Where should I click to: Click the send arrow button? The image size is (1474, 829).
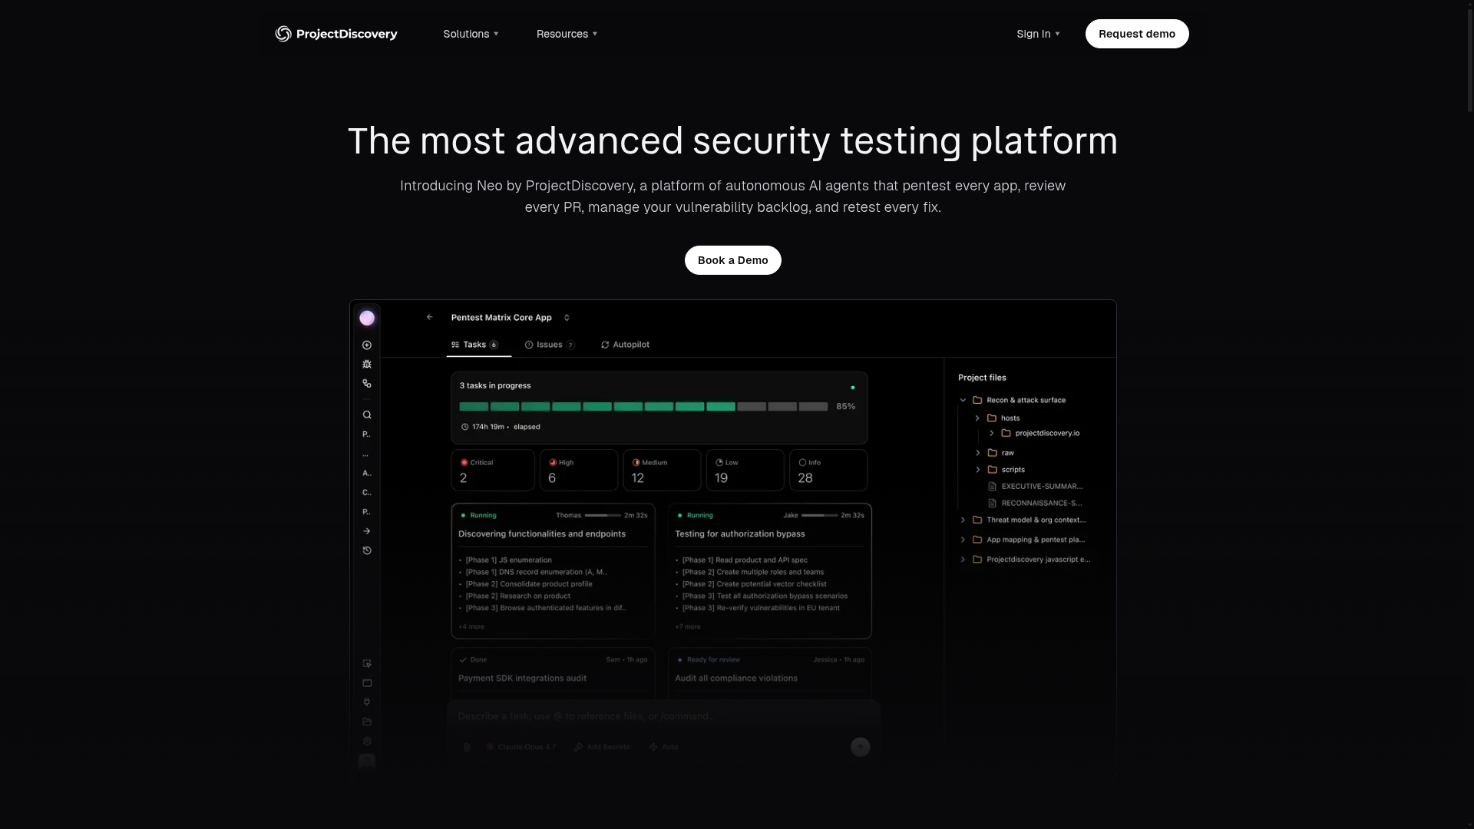coord(860,747)
